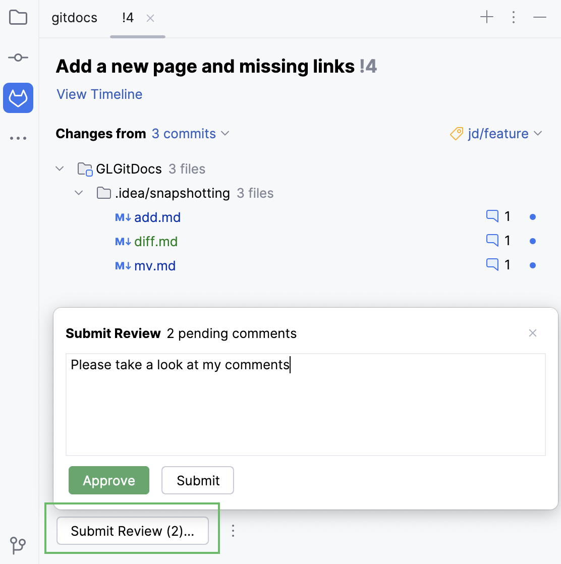
Task: Open the Commit tool window
Action: tap(18, 57)
